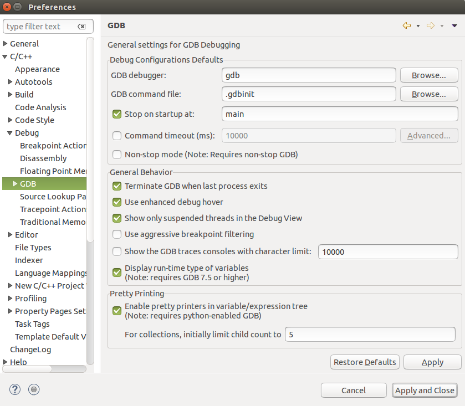Select Indexer page
465x406 pixels.
point(29,260)
